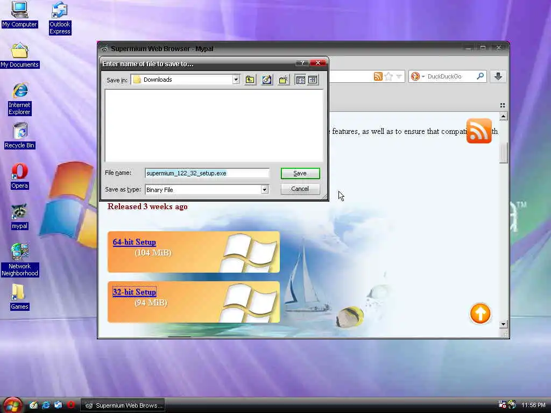Viewport: 551px width, 413px height.
Task: Select the Network Neighborhood icon
Action: [20, 260]
